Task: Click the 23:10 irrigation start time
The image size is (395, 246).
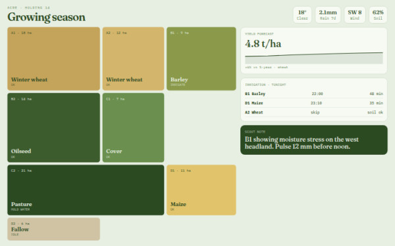Action: click(x=316, y=103)
